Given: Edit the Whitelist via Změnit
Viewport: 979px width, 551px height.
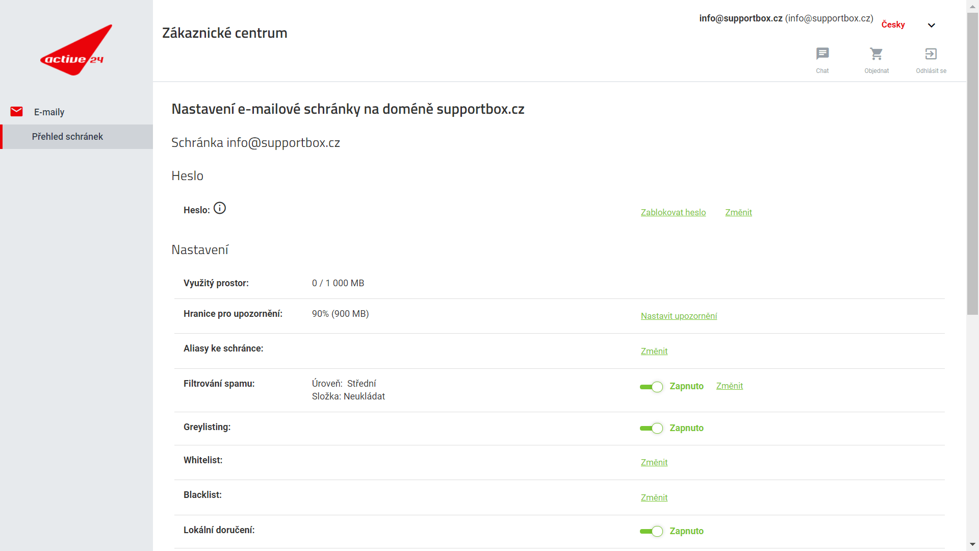Looking at the screenshot, I should tap(654, 463).
